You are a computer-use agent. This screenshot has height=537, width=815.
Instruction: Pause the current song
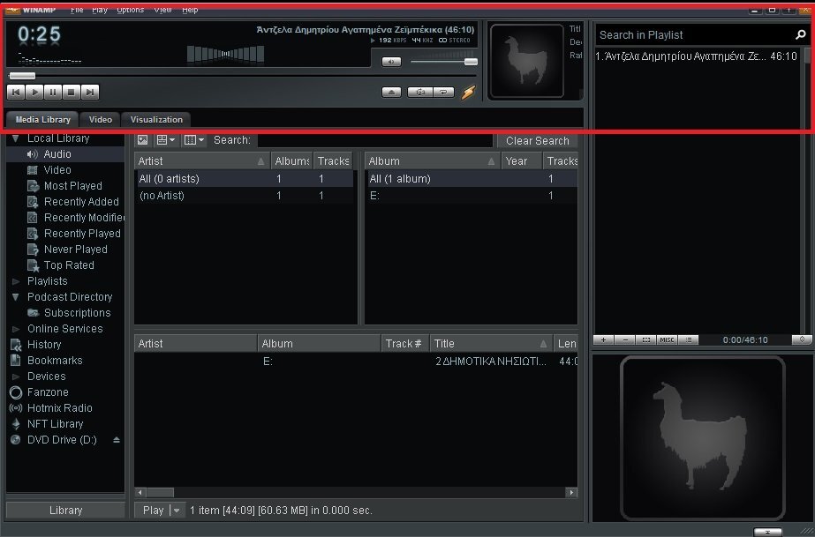click(x=53, y=93)
